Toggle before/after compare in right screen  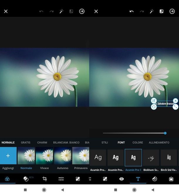(161, 11)
